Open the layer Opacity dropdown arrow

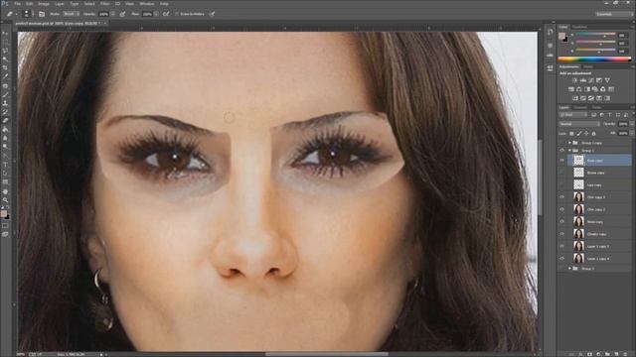click(x=632, y=124)
